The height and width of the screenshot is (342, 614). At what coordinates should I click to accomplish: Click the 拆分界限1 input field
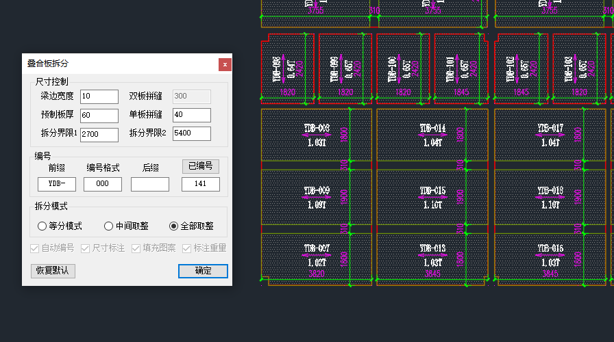[99, 134]
